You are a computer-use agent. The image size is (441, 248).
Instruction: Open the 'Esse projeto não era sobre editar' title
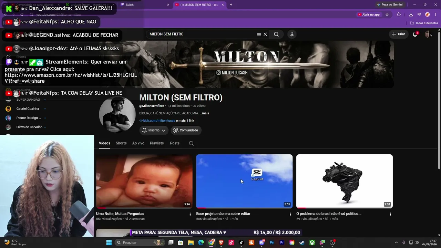click(x=223, y=214)
